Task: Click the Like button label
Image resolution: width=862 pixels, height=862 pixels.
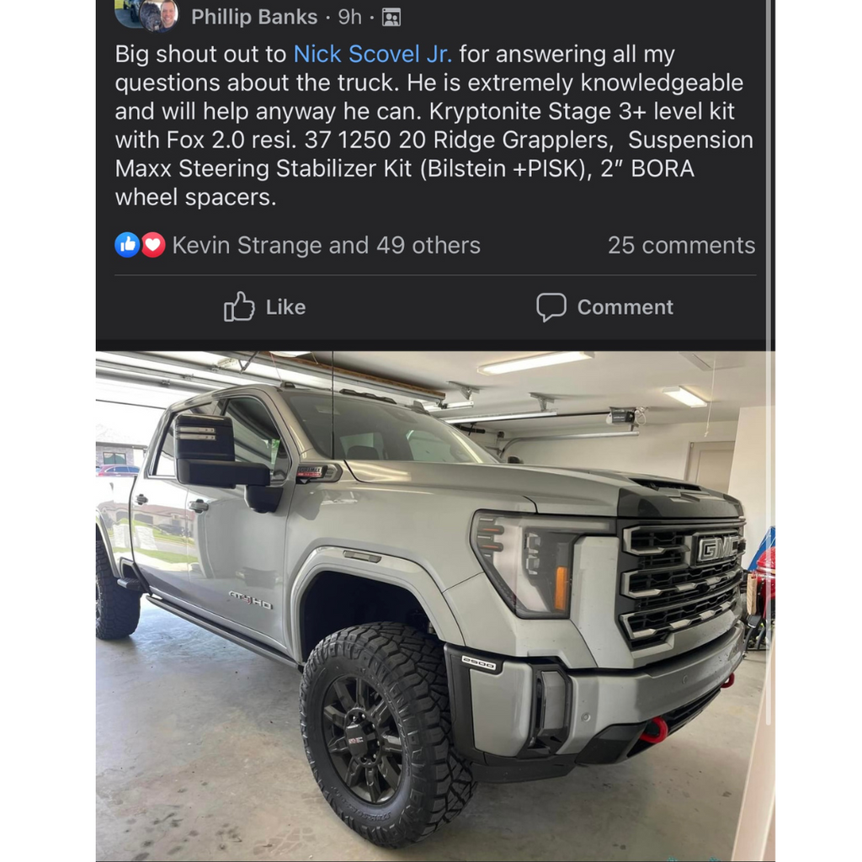Action: tap(285, 306)
